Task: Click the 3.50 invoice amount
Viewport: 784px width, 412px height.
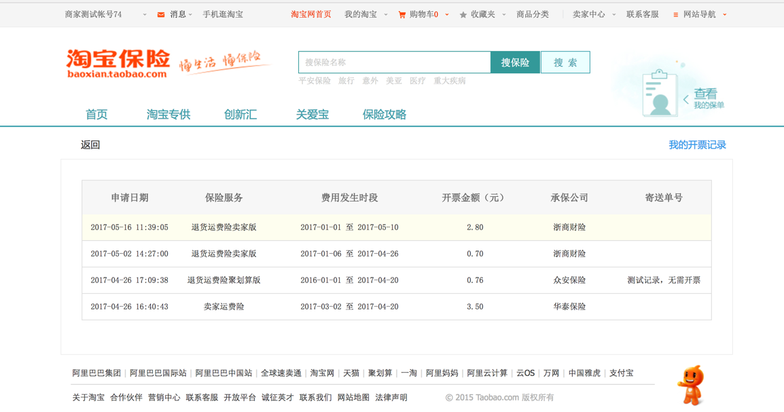Action: pos(475,307)
